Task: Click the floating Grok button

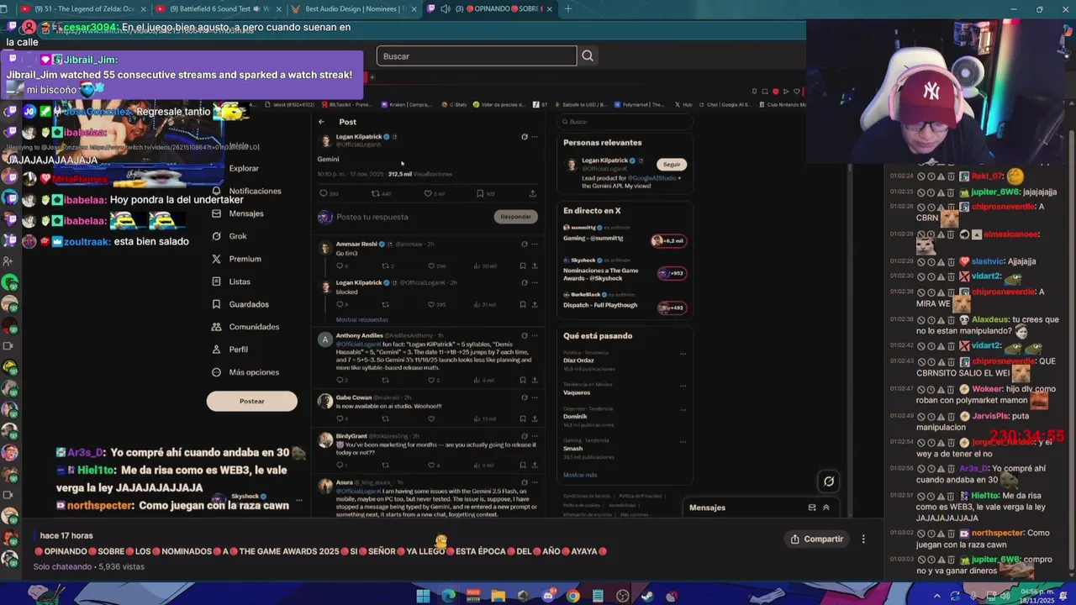Action: (829, 481)
